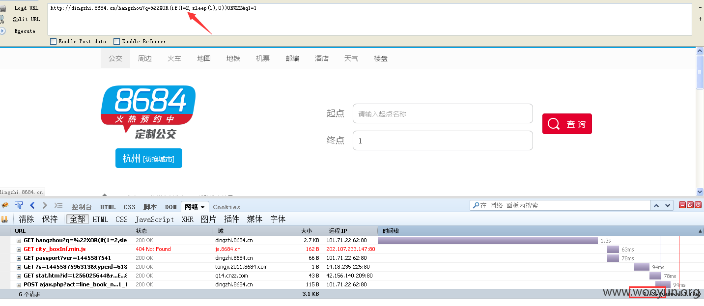Click the 63ms timeline bar
The image size is (704, 306).
(x=613, y=250)
